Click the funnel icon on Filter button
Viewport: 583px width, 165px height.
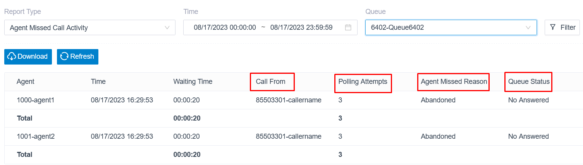click(553, 27)
